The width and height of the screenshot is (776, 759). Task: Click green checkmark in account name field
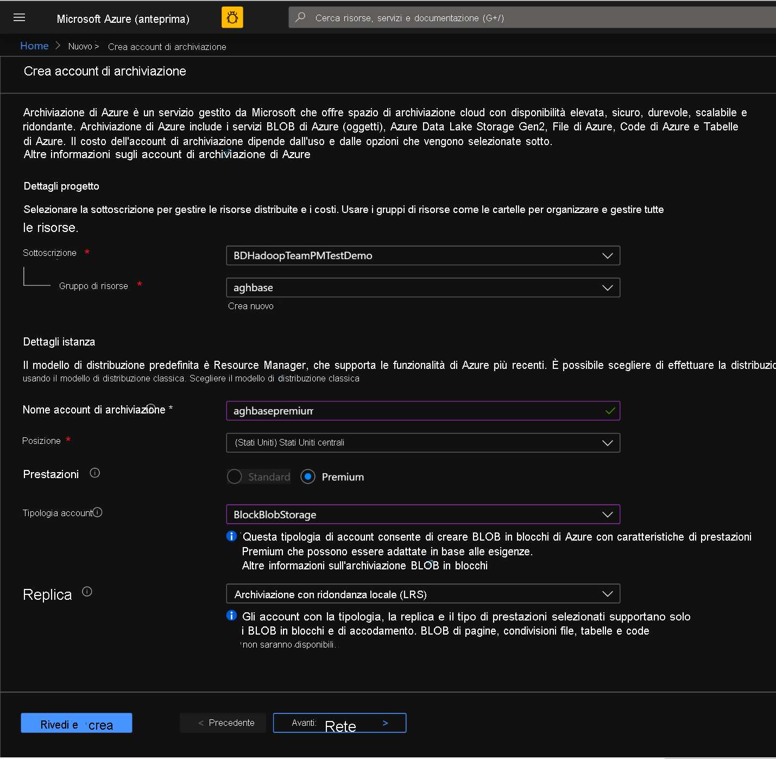pyautogui.click(x=610, y=411)
